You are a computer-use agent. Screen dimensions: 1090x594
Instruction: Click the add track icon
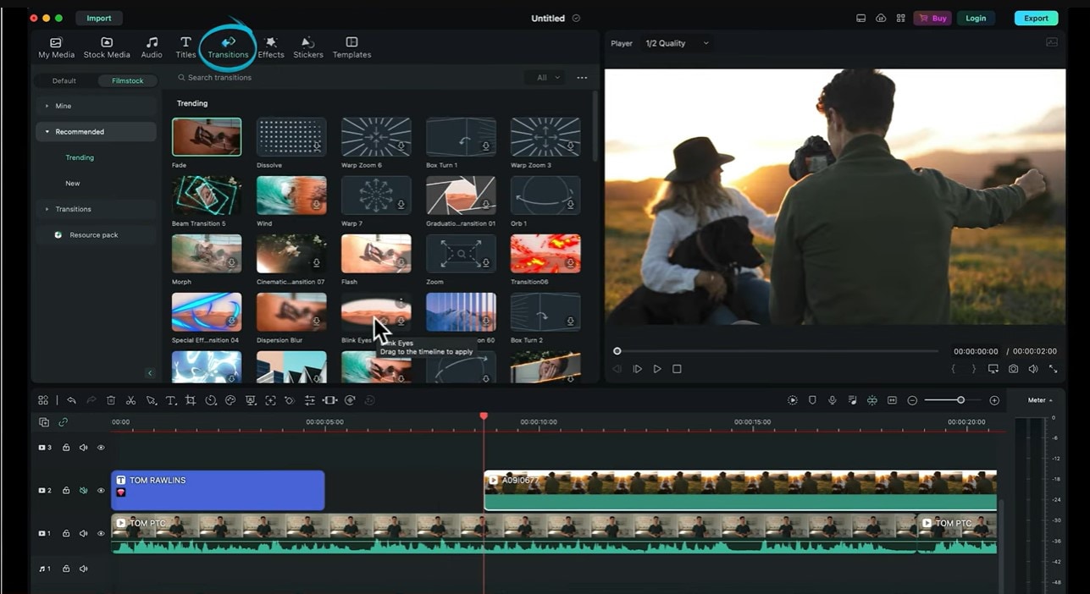[x=43, y=422]
